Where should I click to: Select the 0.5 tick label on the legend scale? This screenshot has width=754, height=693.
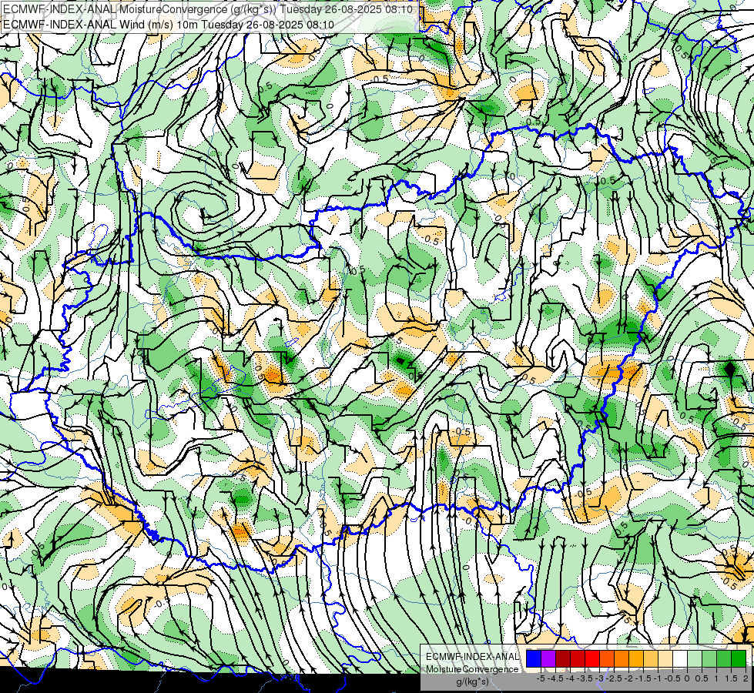(x=702, y=678)
